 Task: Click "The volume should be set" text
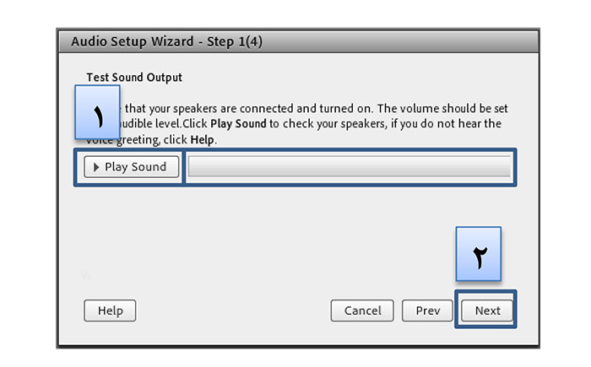click(442, 109)
